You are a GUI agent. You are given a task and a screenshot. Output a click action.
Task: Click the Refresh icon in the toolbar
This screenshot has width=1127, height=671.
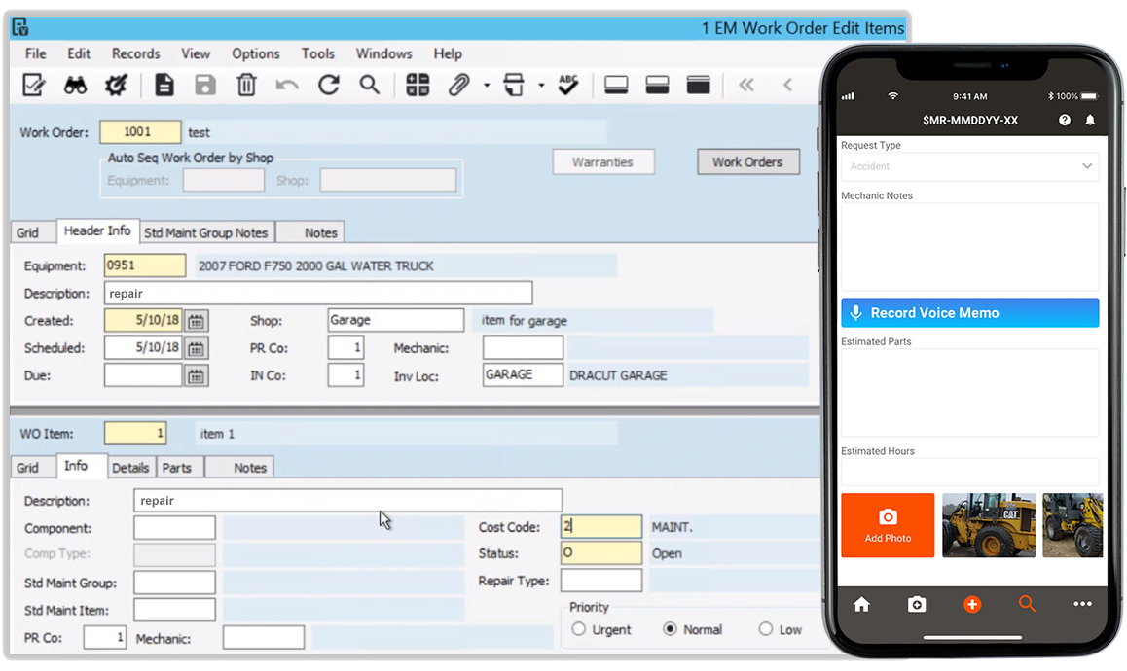[x=328, y=85]
